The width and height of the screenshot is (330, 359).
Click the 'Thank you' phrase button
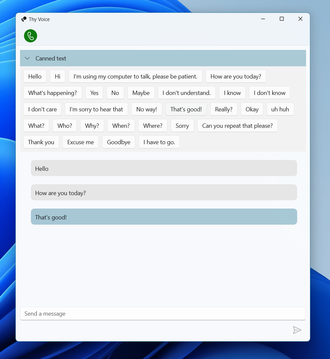coord(41,142)
